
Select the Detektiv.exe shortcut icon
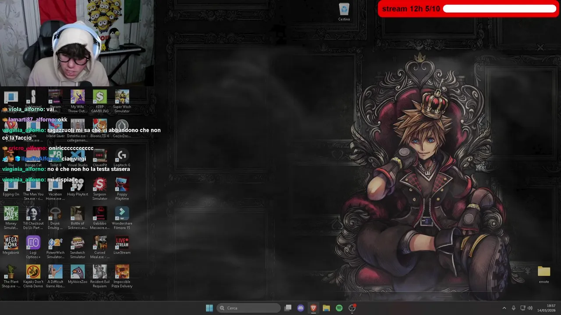point(77,130)
